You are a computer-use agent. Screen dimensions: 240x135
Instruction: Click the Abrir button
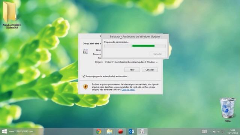[x=132, y=70]
